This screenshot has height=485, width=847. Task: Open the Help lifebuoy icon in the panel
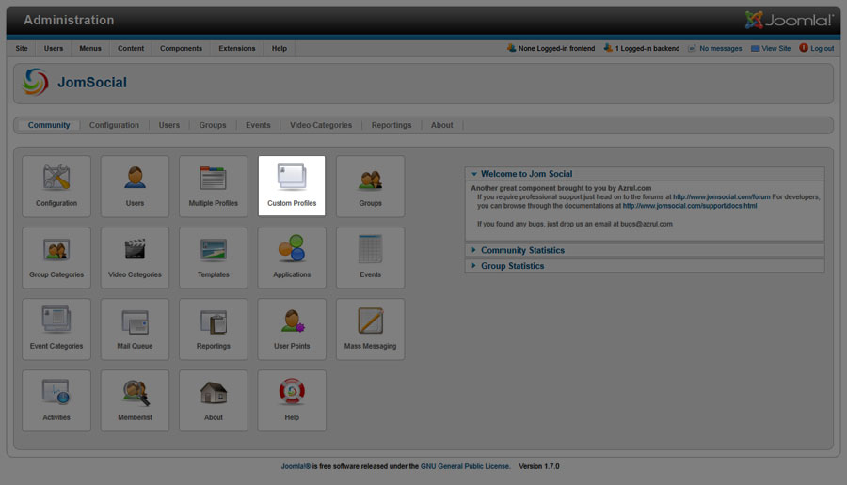[x=292, y=400]
